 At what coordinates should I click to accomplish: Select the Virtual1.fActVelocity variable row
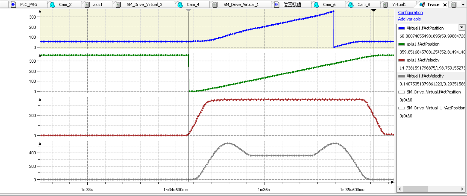[431, 76]
